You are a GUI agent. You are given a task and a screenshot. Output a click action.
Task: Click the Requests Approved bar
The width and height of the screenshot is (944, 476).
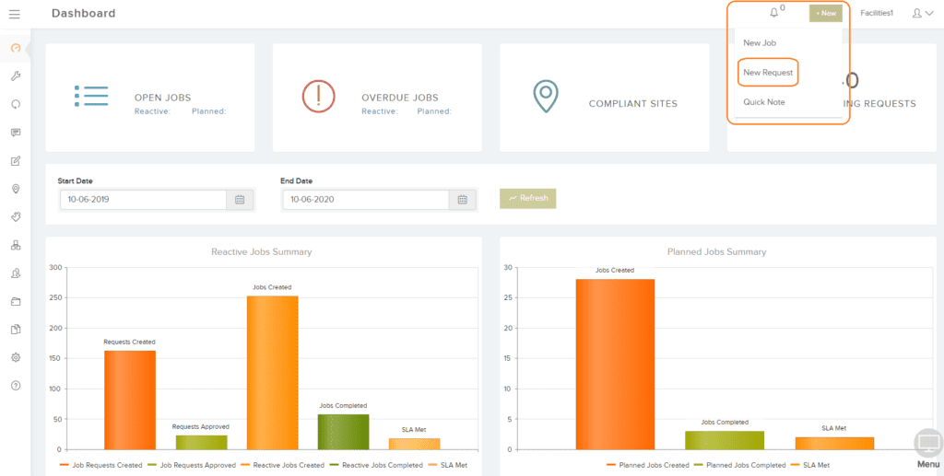(201, 442)
